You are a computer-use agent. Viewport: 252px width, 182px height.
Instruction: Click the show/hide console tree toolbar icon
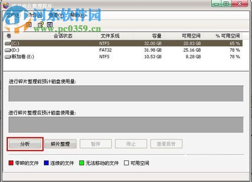(x=29, y=25)
